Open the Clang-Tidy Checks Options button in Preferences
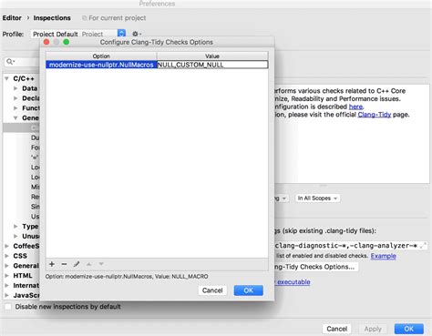 click(x=316, y=267)
